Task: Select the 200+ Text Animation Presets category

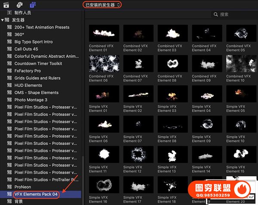Action: 42,27
